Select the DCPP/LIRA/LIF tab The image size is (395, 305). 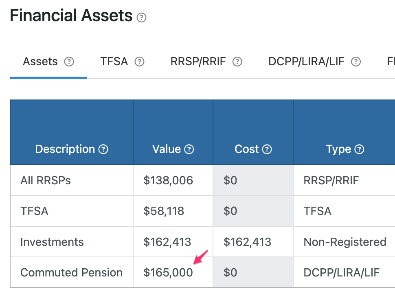pos(306,62)
